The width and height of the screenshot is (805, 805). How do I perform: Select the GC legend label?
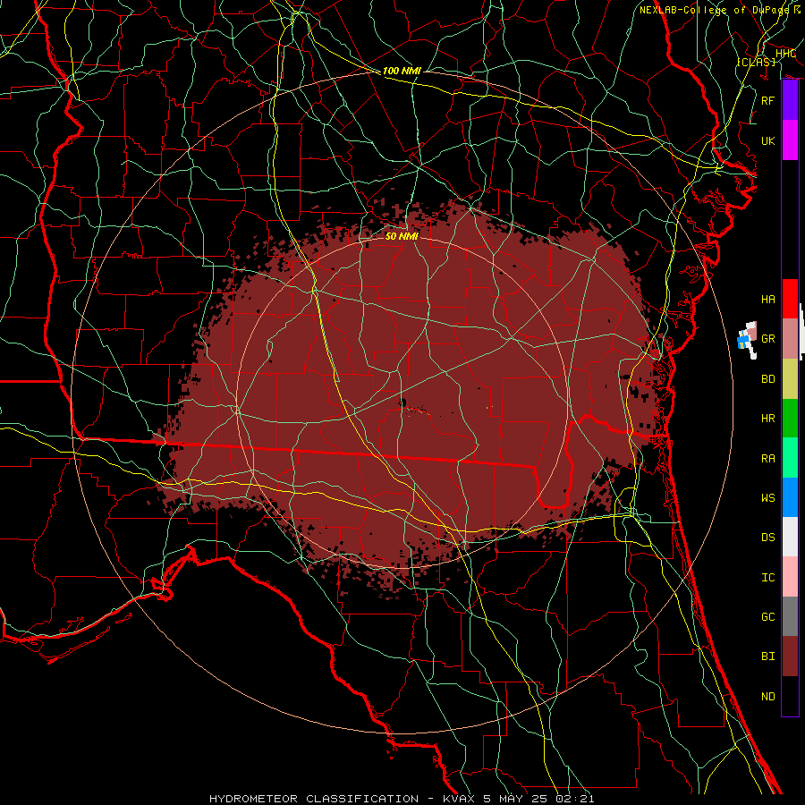click(x=768, y=617)
